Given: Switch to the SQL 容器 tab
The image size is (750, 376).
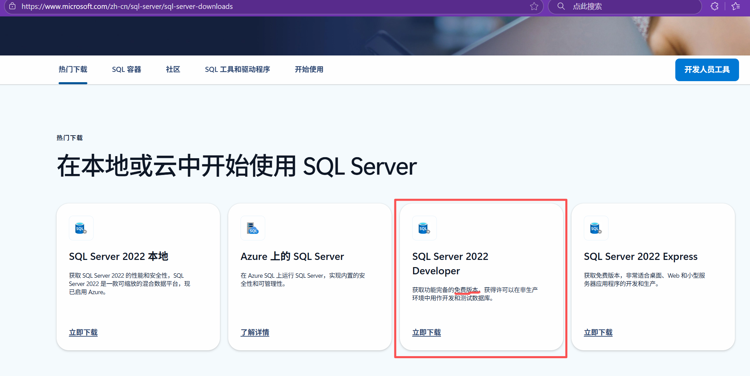Looking at the screenshot, I should [126, 70].
